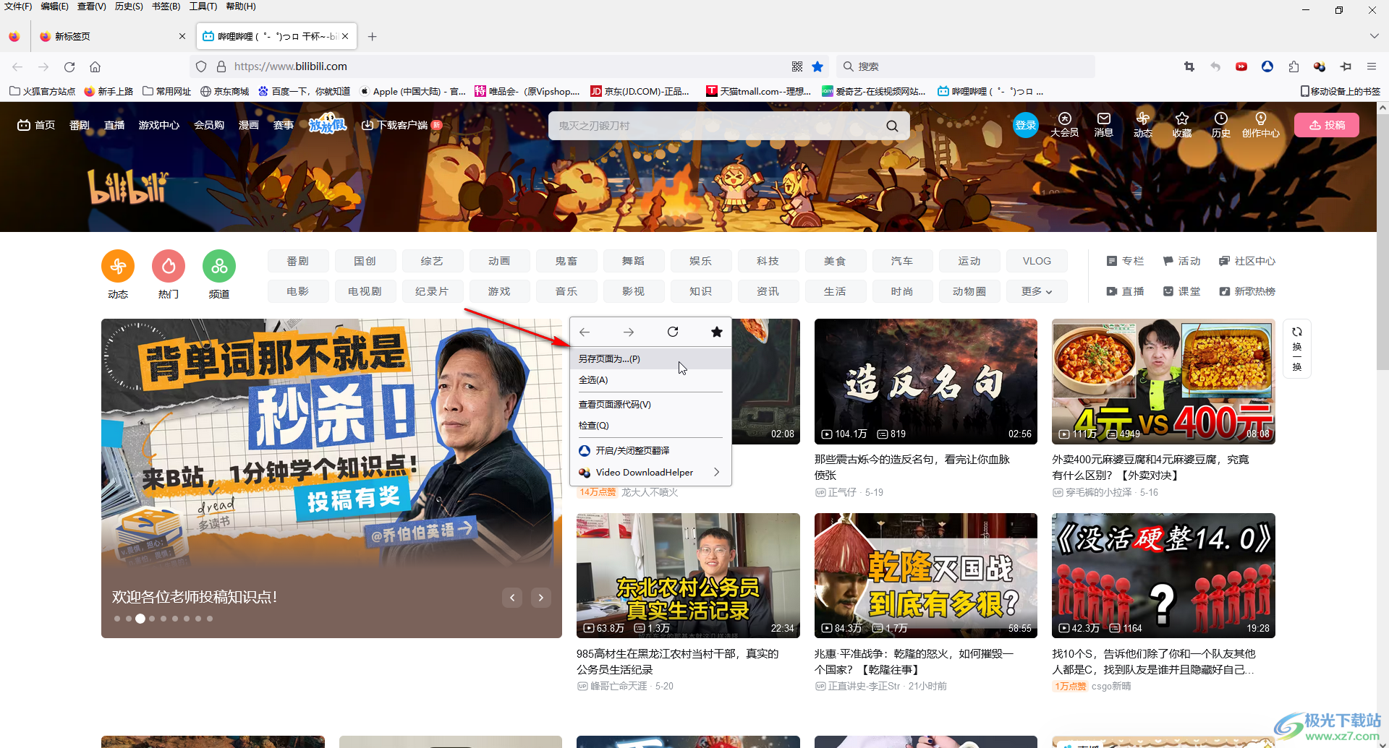Open the 创作中心 icon

pyautogui.click(x=1261, y=125)
